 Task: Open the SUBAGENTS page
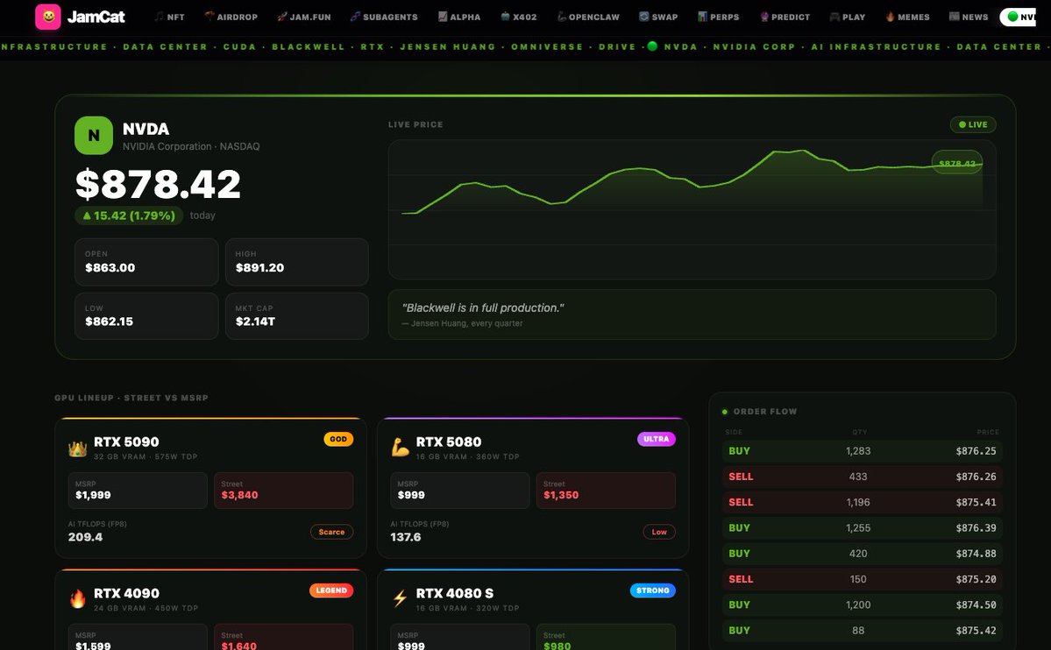click(x=383, y=17)
